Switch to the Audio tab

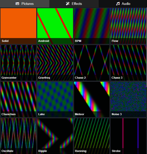click(123, 4)
